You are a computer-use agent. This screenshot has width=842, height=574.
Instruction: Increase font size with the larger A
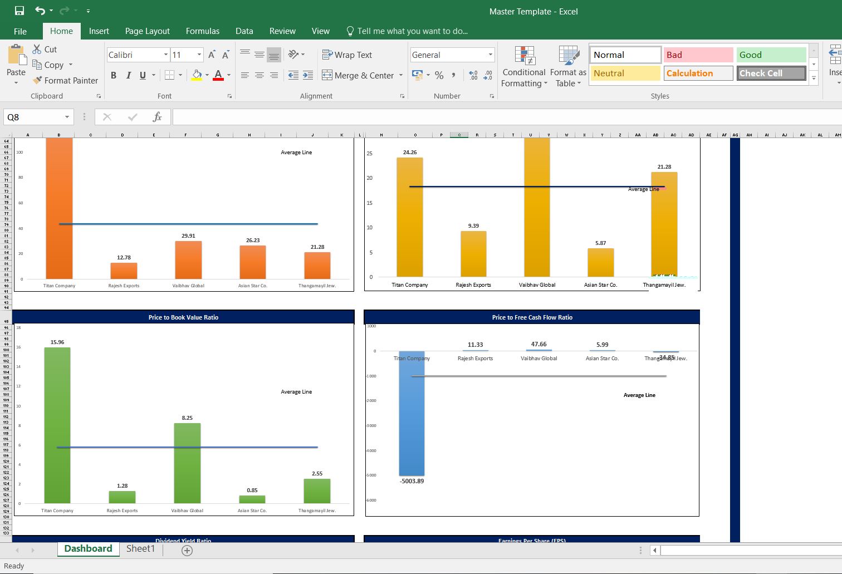[x=212, y=55]
